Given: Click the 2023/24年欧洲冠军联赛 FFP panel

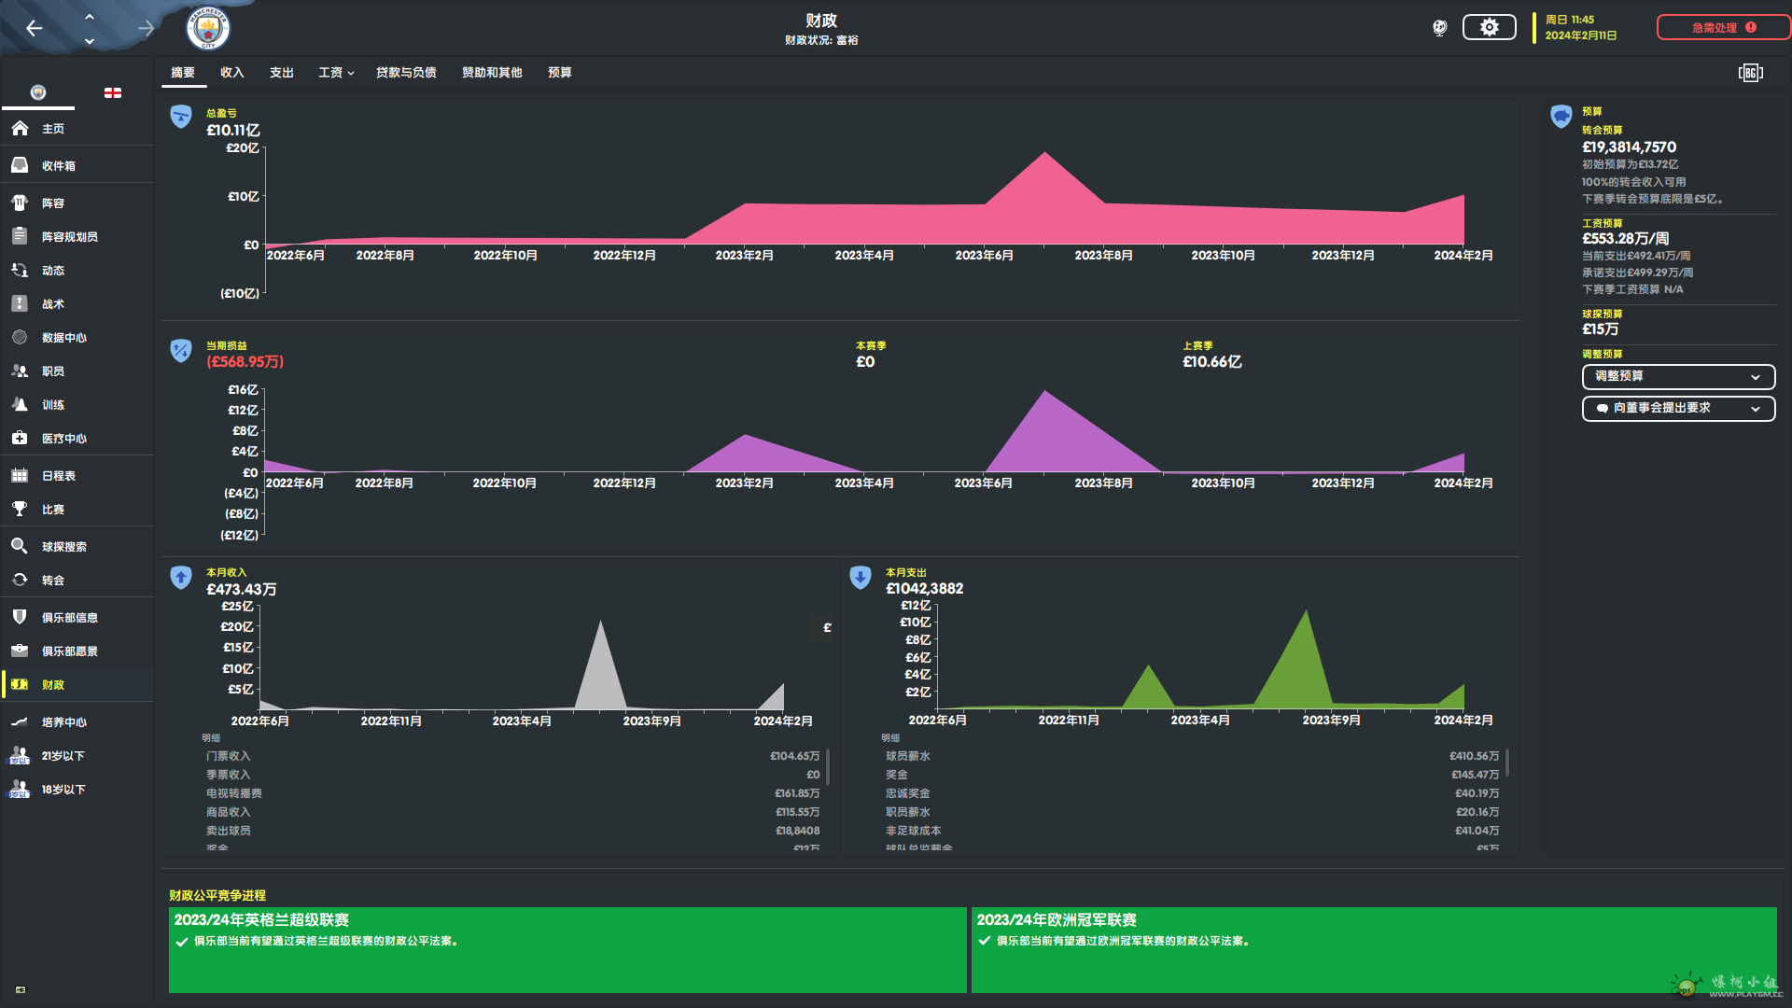Looking at the screenshot, I should pos(1374,950).
